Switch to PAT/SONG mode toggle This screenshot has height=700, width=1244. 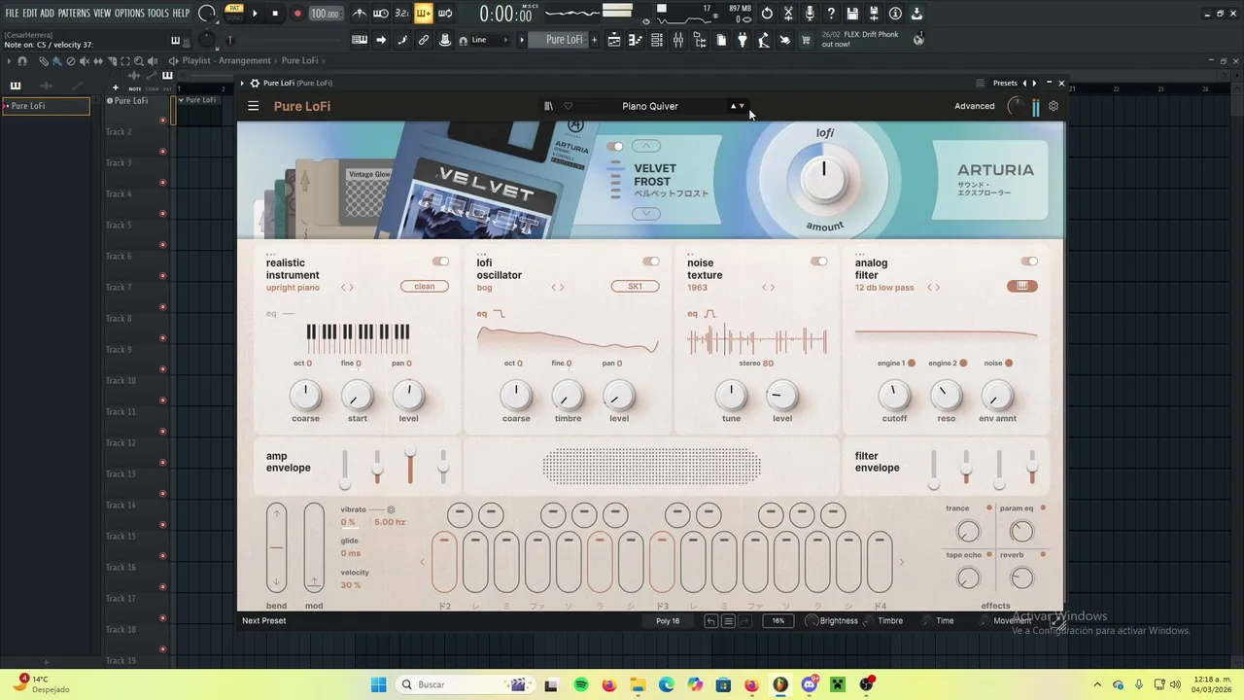[x=233, y=13]
